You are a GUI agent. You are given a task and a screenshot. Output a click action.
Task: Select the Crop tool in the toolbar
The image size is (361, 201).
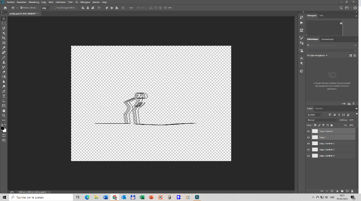[4, 38]
